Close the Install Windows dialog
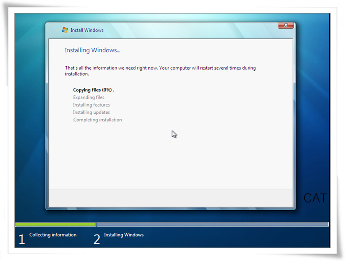 pos(286,25)
